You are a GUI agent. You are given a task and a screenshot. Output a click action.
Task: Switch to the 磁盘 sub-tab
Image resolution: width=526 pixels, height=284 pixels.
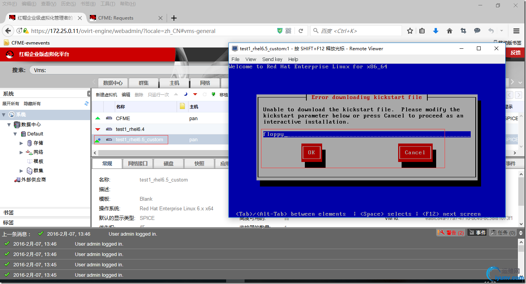click(x=169, y=163)
